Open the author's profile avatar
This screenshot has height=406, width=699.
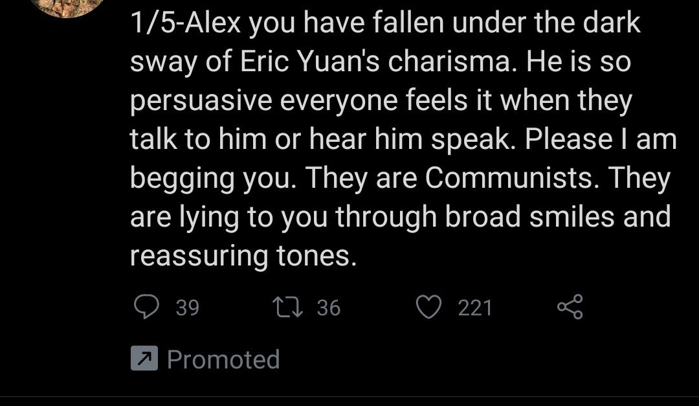tap(68, 6)
